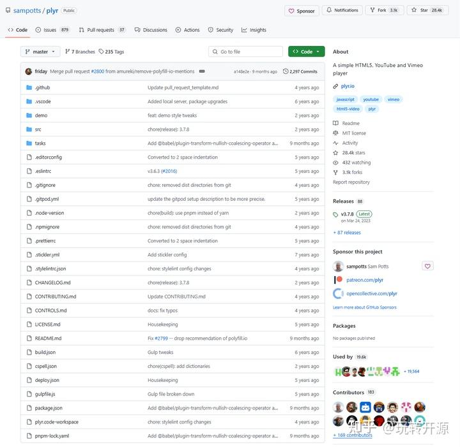Open Learn more about GitHub Sponsors link
Viewport: 460px width, 447px height.
[x=364, y=307]
